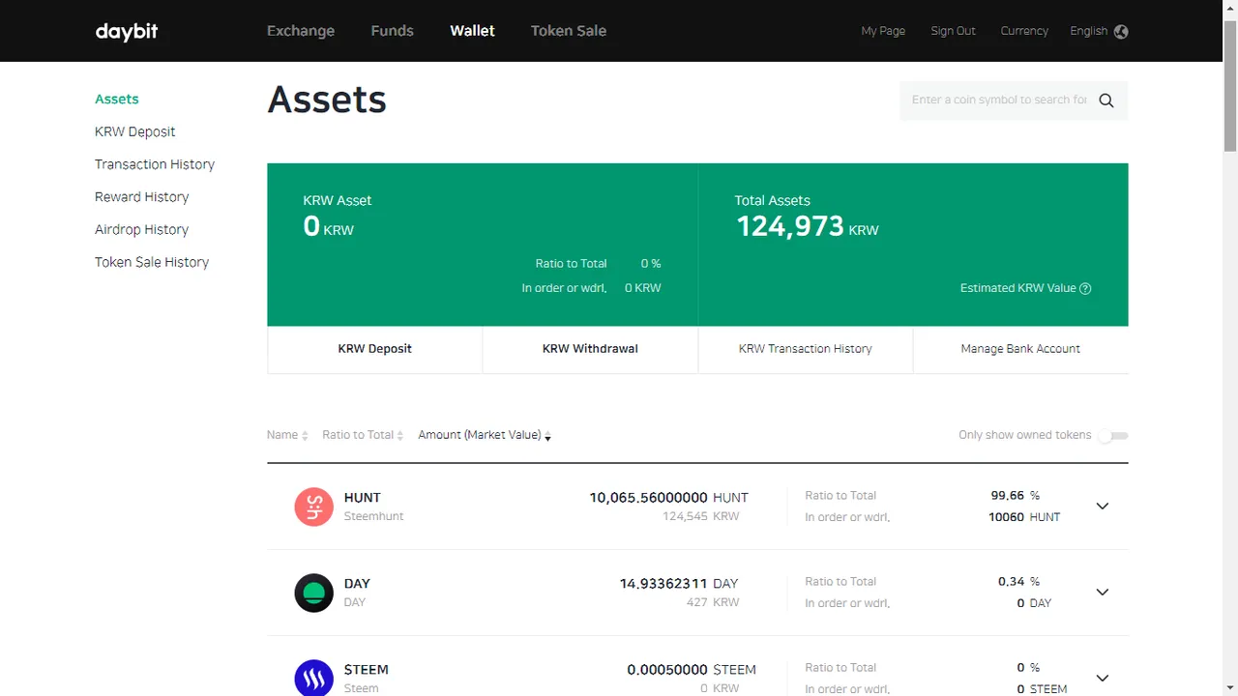The width and height of the screenshot is (1238, 696).
Task: Select Assets in sidebar
Action: 117,99
